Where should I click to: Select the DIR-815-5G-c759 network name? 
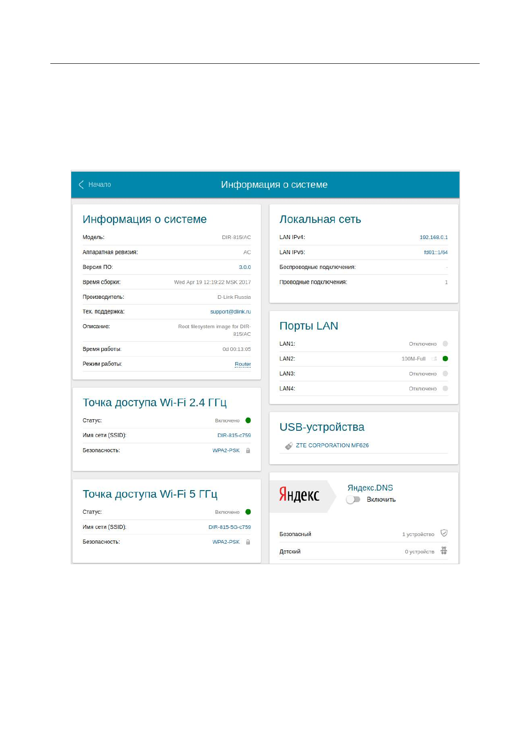pos(229,527)
